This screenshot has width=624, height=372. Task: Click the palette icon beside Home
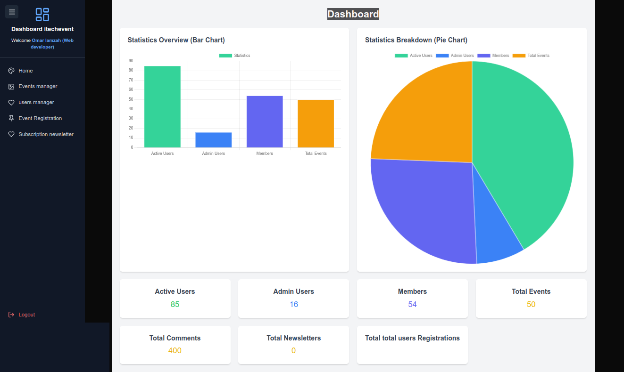[x=11, y=71]
